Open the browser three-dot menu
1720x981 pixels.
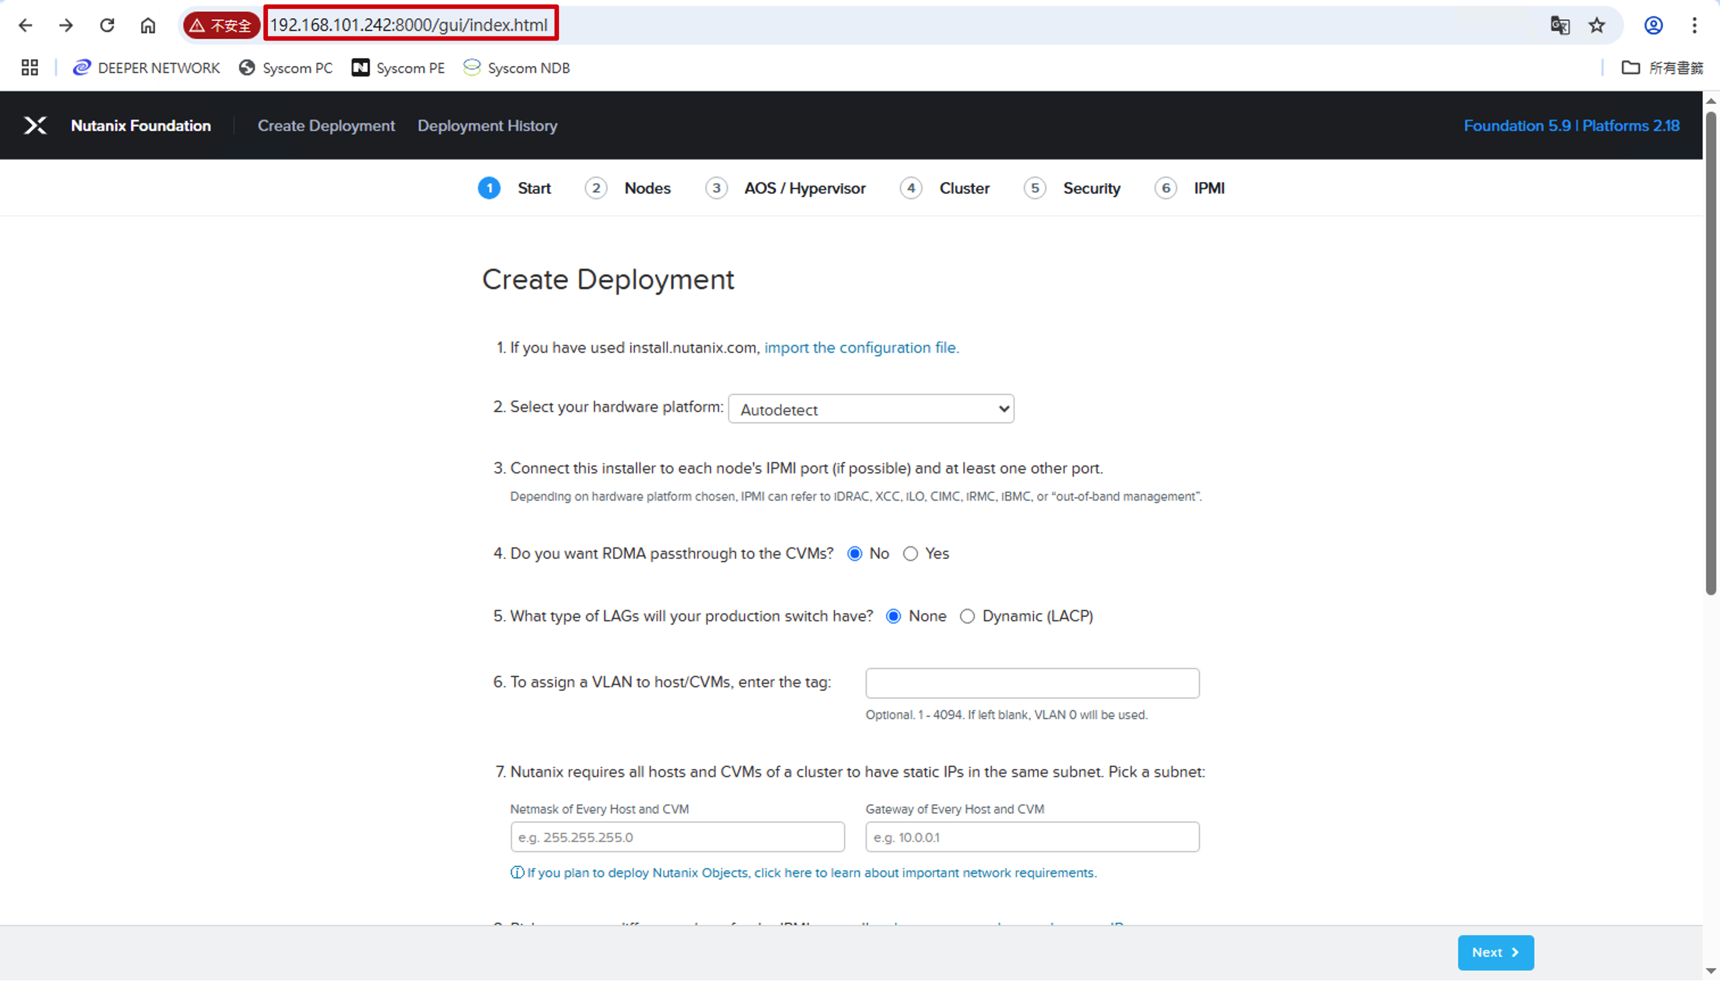[x=1694, y=26]
